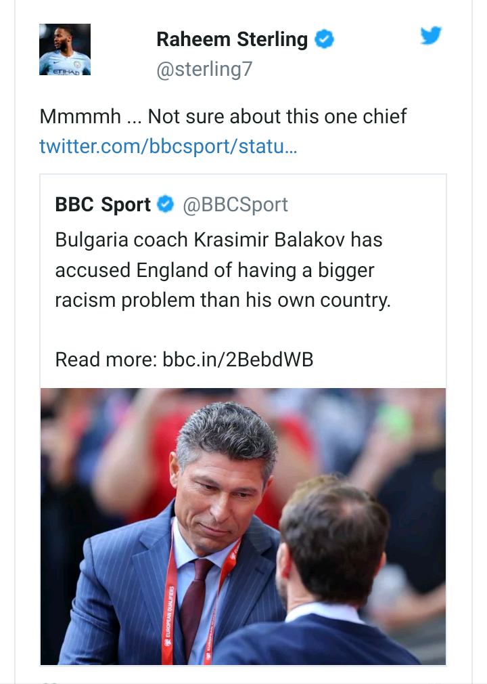
Task: Click the "Bulgaria coach Krasimir Balakov has" line
Action: point(218,240)
